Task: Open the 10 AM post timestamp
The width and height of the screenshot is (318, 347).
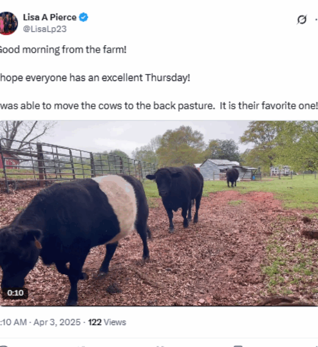Action: 13,322
